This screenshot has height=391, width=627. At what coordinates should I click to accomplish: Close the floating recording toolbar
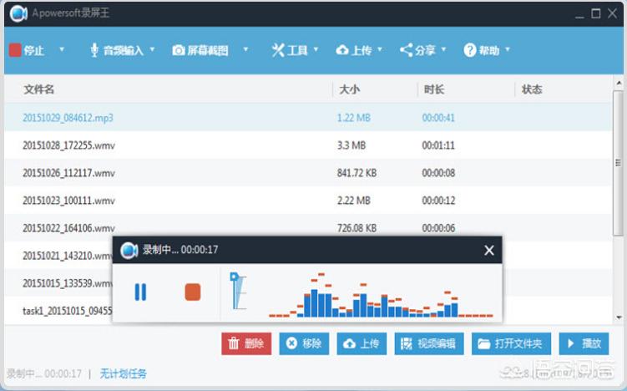[489, 251]
